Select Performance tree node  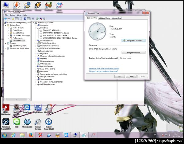17,38
